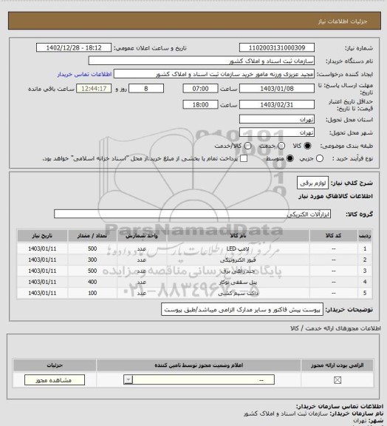Click the ابزارآلات الکتریکی goods group field
The image size is (387, 426).
coord(192,214)
